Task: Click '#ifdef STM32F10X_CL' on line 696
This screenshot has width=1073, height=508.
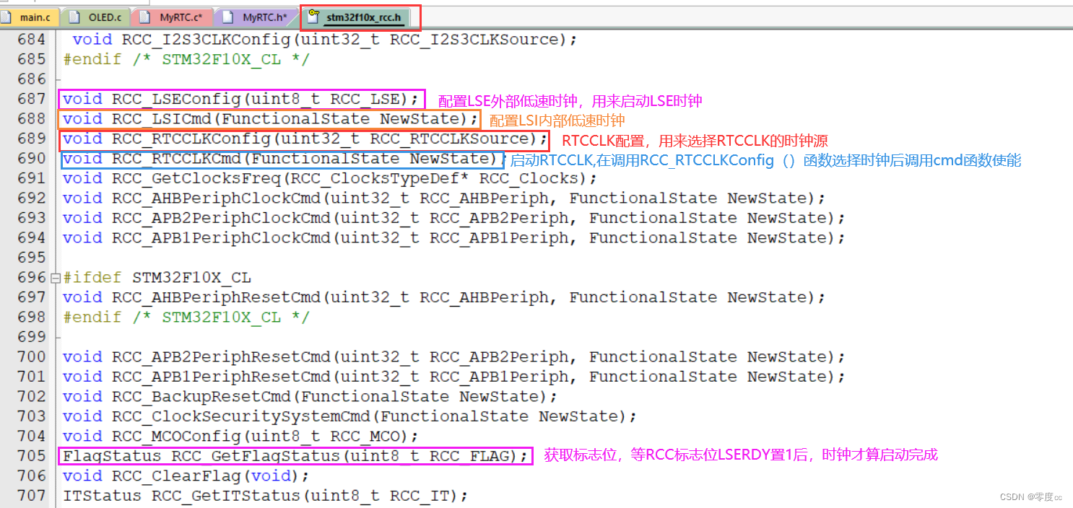Action: click(157, 278)
